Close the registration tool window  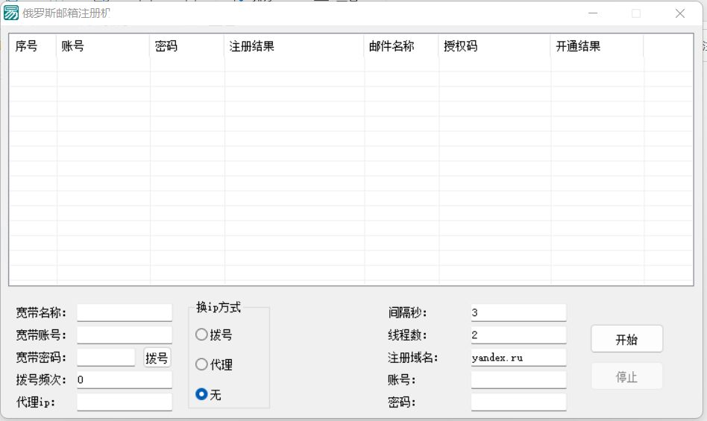tap(679, 13)
